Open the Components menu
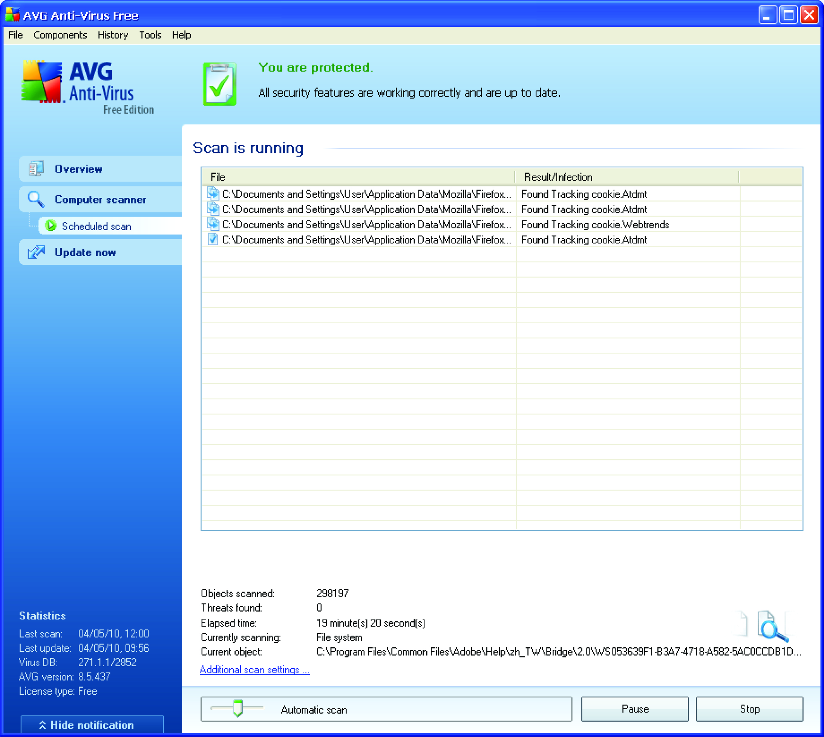This screenshot has width=824, height=737. pyautogui.click(x=60, y=35)
